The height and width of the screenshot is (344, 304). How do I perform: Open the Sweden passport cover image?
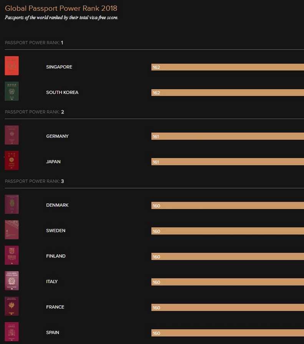pos(12,230)
